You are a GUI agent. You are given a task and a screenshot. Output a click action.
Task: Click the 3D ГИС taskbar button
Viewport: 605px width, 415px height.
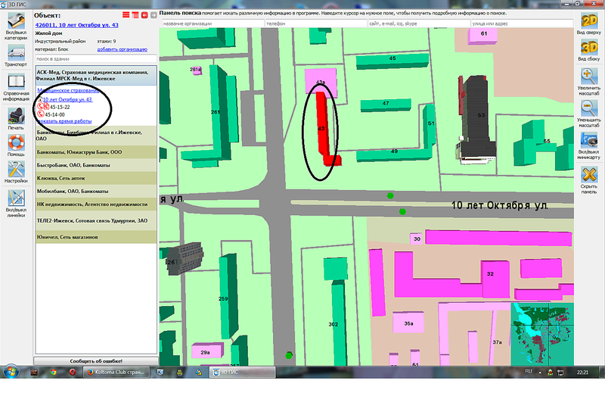[x=242, y=372]
